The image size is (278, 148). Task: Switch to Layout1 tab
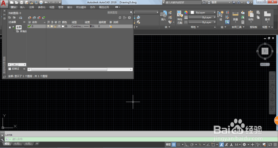point(17,144)
